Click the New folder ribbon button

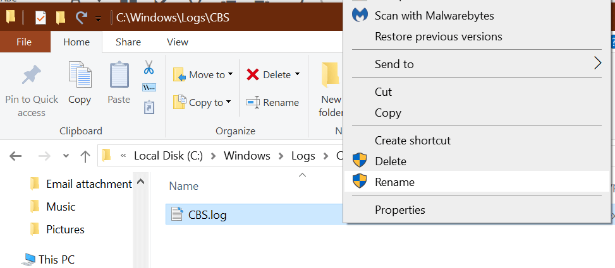pos(331,90)
